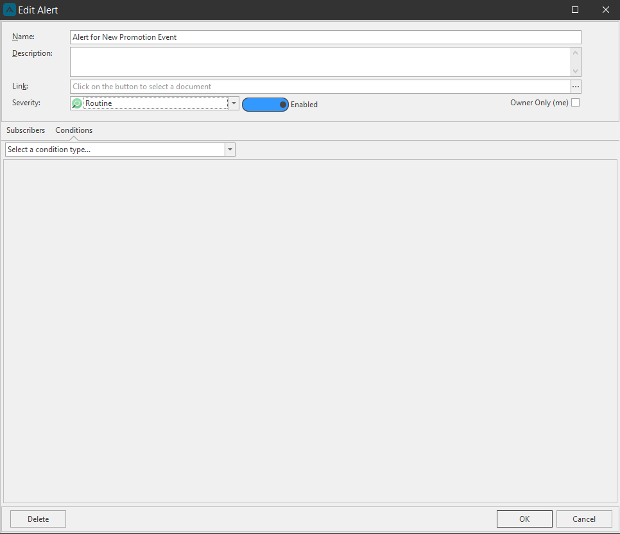The image size is (620, 534).
Task: Click the Select a condition type combo box
Action: point(120,150)
